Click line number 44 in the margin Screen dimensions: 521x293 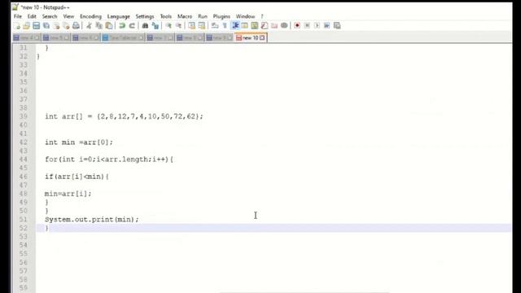pyautogui.click(x=24, y=160)
